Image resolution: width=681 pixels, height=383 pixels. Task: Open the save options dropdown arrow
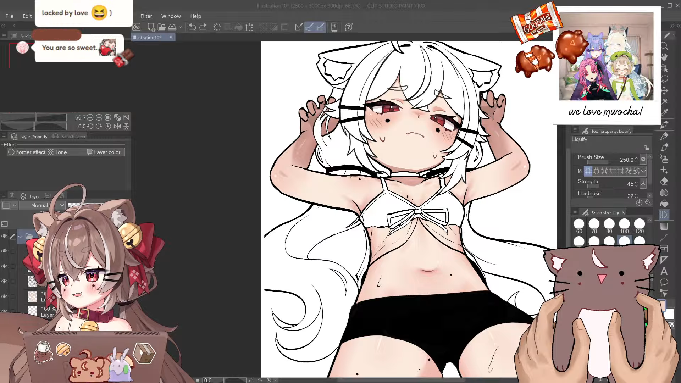point(181,27)
